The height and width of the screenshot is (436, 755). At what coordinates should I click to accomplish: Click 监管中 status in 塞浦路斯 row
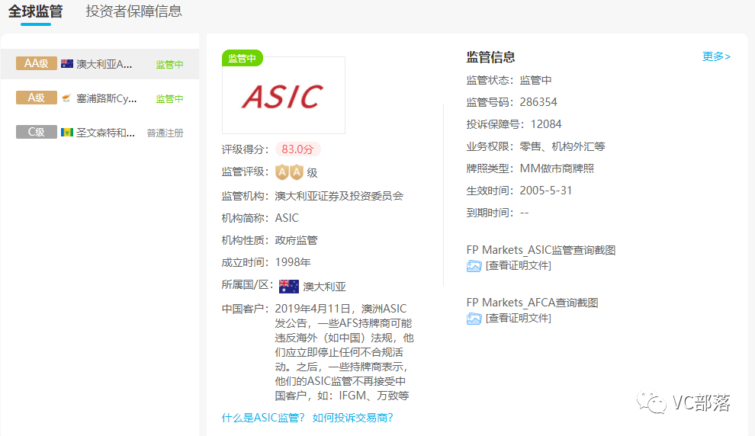point(169,98)
